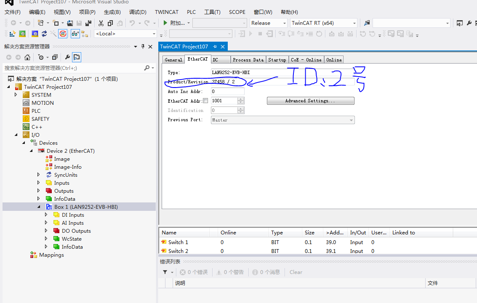Open the TwinCAT RT (x64) platform dropdown

click(353, 23)
